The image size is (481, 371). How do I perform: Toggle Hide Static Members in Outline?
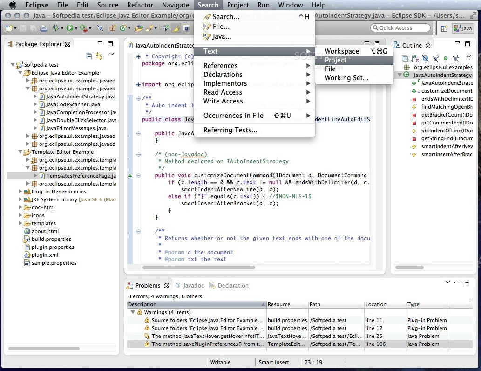(435, 58)
